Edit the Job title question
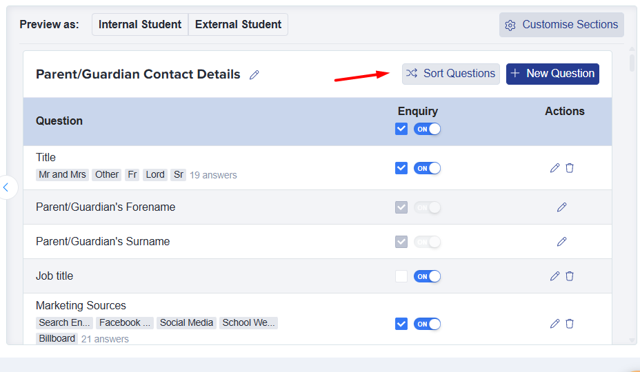Image resolution: width=640 pixels, height=372 pixels. point(554,276)
